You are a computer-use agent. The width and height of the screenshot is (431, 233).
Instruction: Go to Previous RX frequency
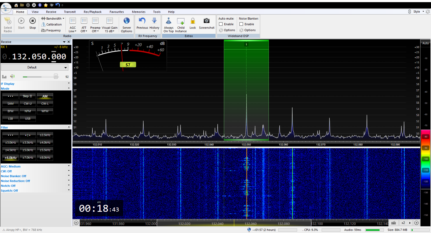click(x=142, y=21)
